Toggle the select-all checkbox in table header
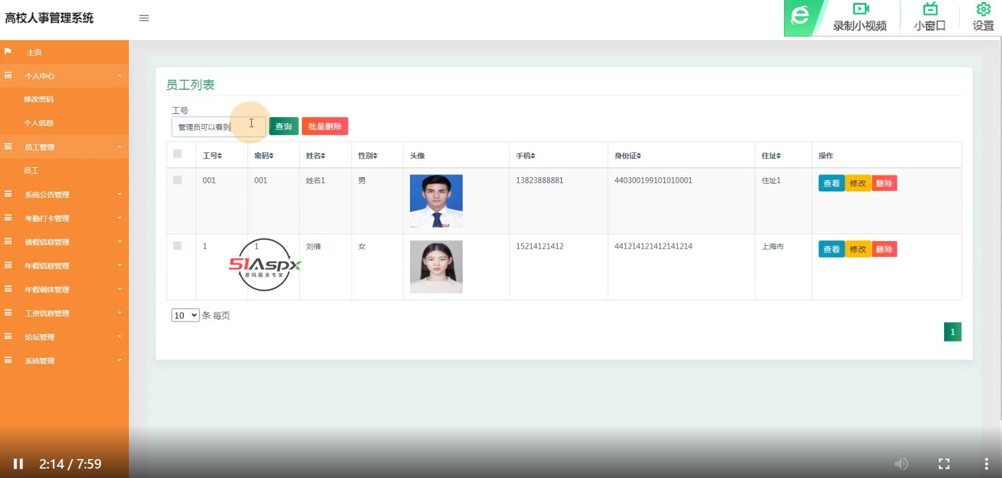The width and height of the screenshot is (1002, 478). click(177, 154)
